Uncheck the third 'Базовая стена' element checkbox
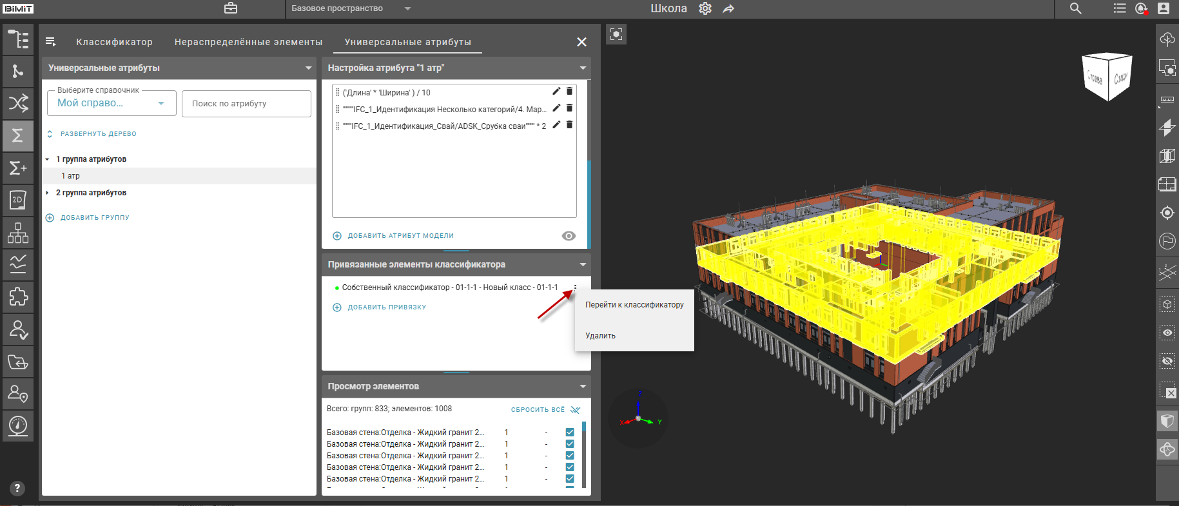 coord(570,456)
